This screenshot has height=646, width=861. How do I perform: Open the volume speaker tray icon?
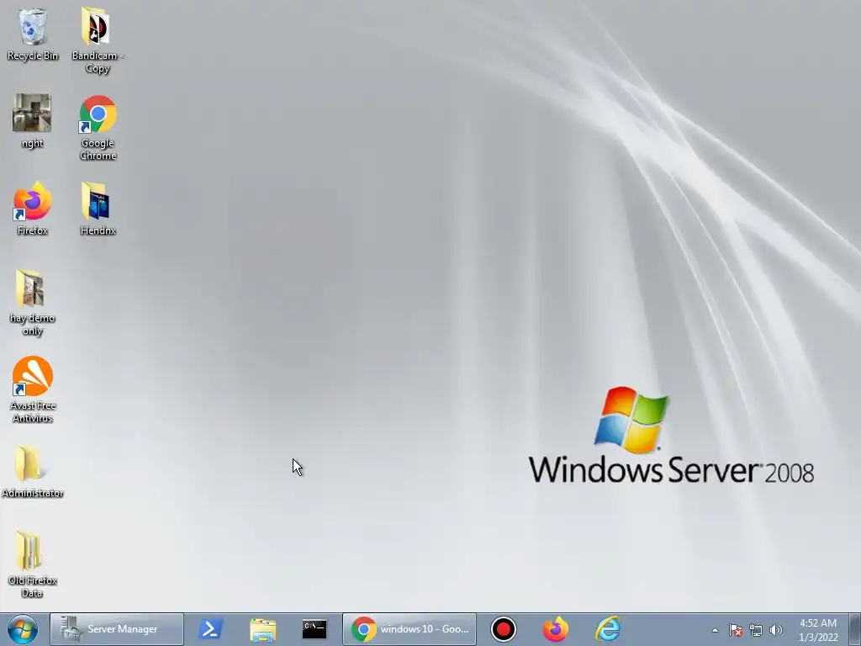(775, 630)
